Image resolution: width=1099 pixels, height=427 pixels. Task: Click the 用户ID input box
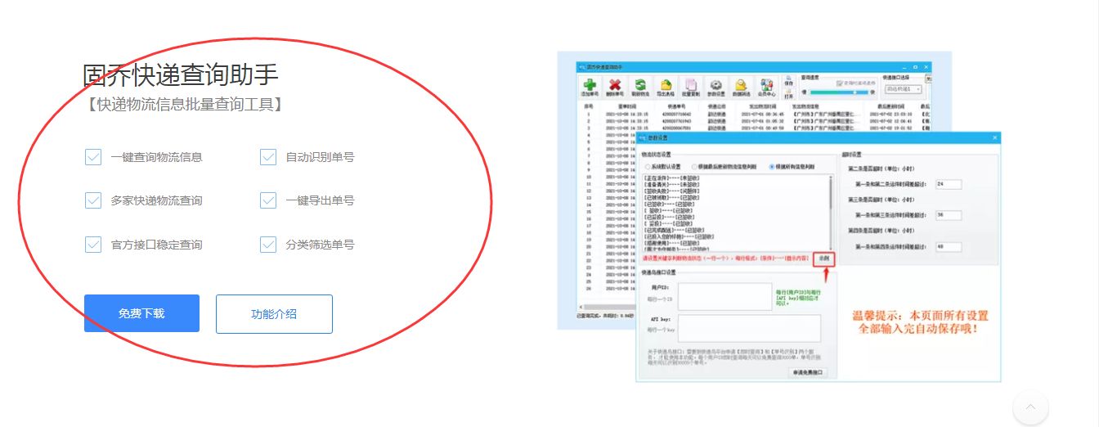[724, 296]
